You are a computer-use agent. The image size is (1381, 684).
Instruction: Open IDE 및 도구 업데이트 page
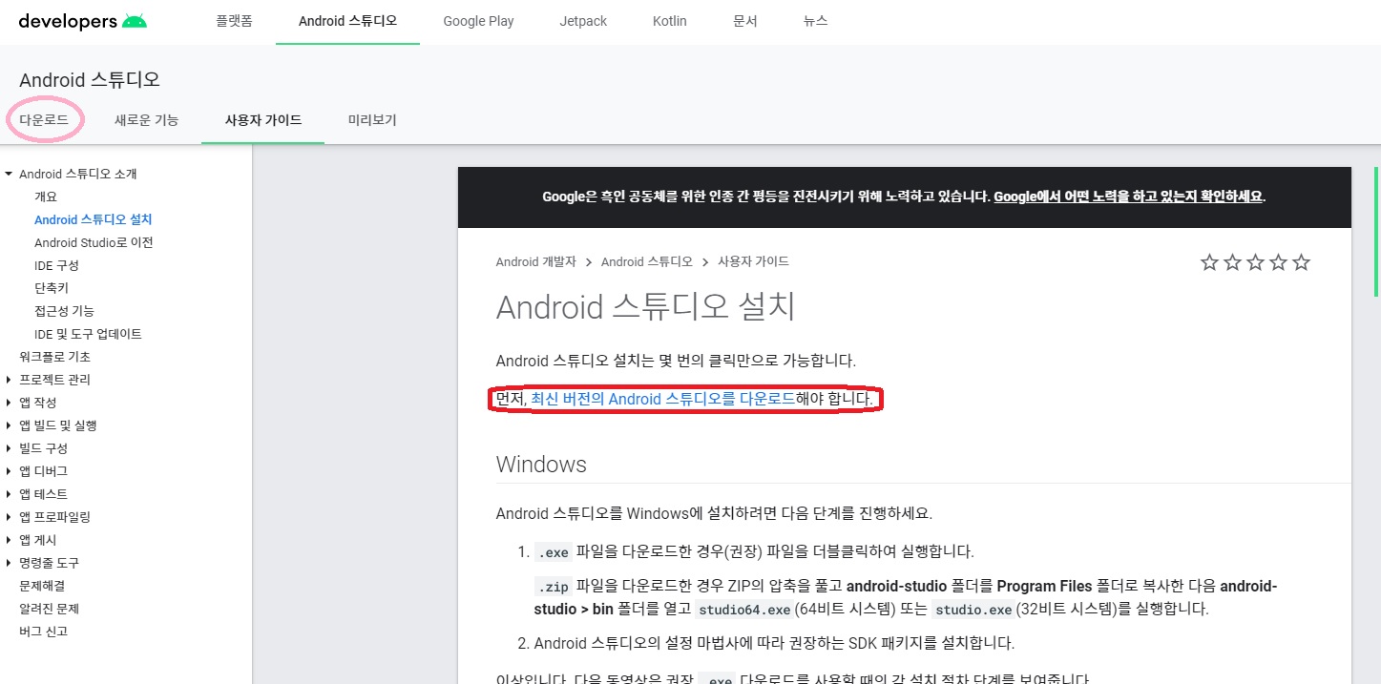[x=88, y=334]
